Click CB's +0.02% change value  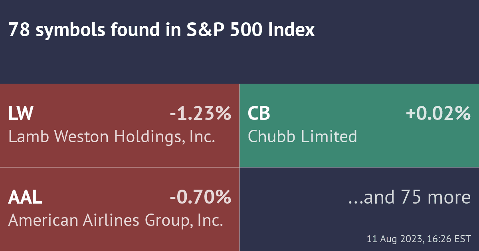coord(438,114)
